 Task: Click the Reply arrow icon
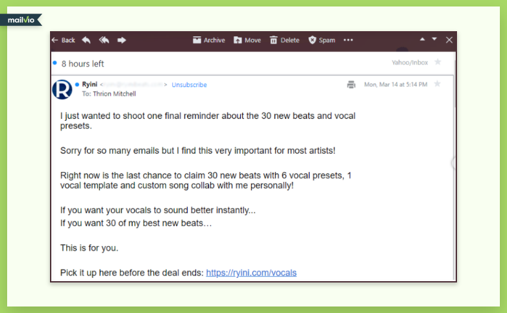[86, 40]
